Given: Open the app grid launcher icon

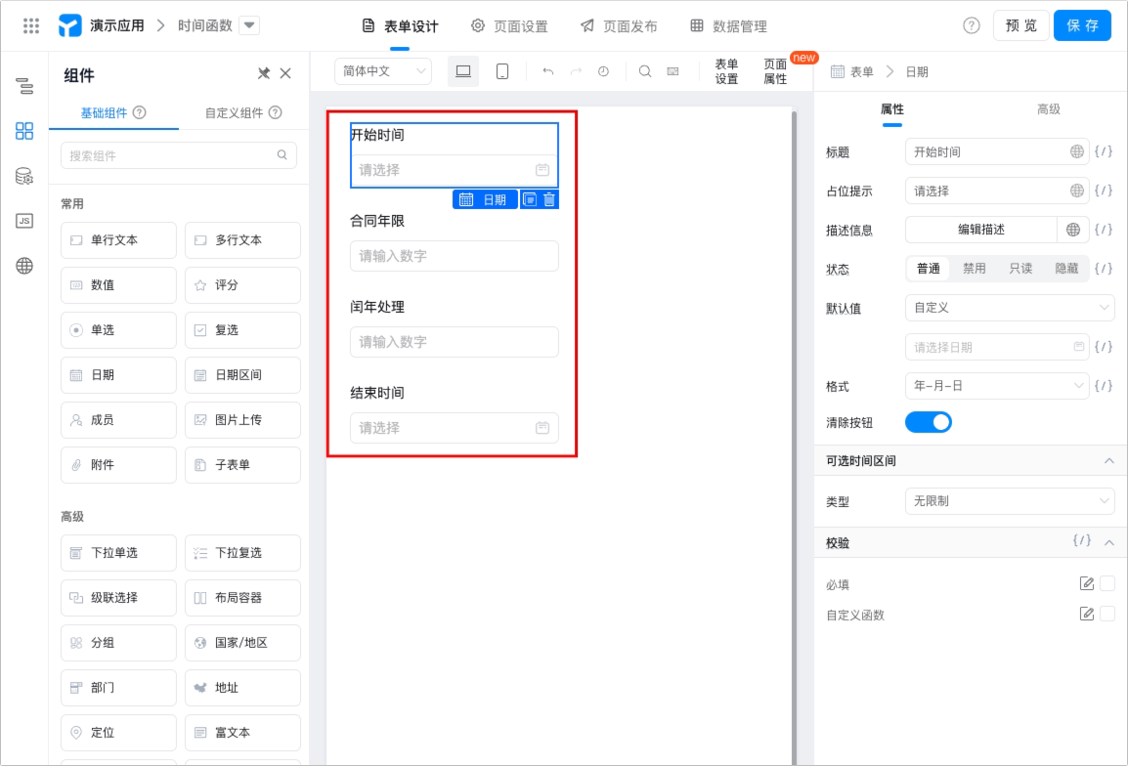Looking at the screenshot, I should click(31, 26).
